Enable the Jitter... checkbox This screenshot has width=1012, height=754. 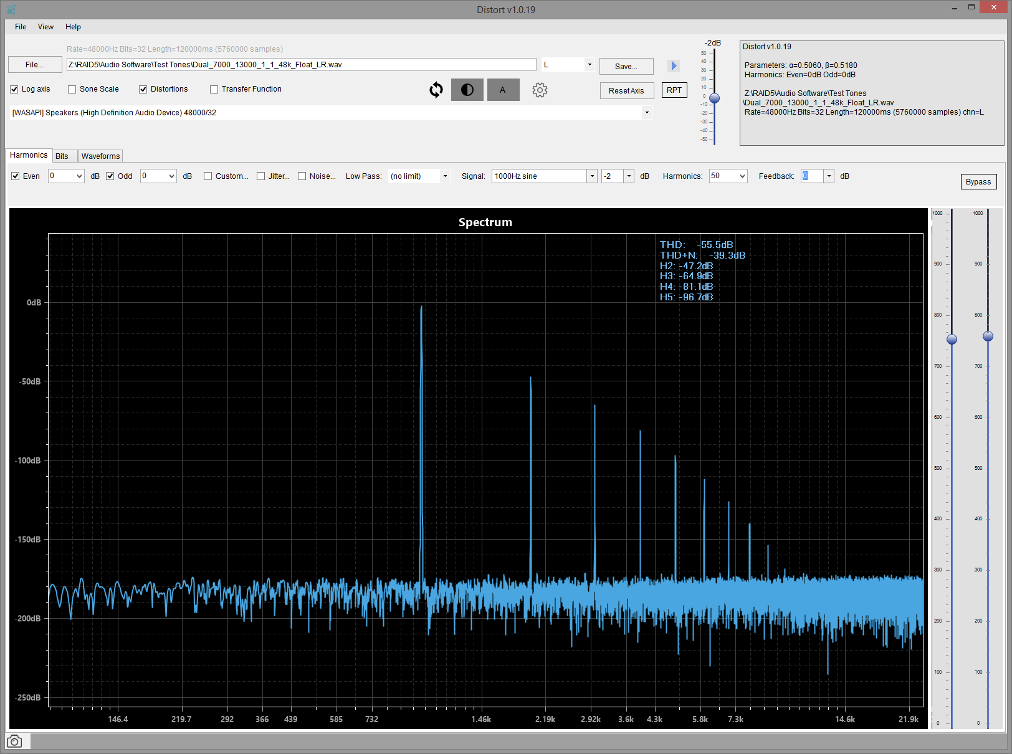[260, 176]
